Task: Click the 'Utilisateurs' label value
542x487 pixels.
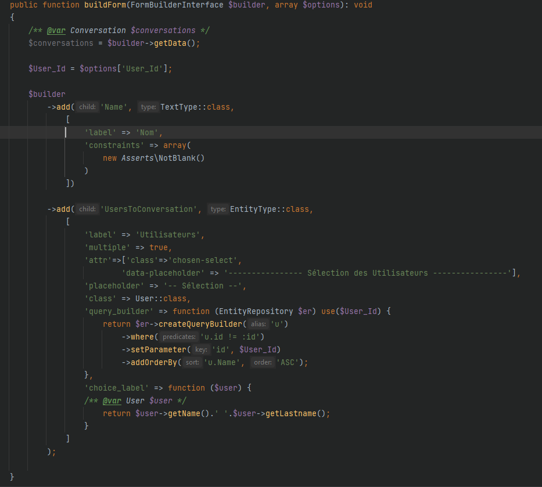Action: click(x=168, y=235)
